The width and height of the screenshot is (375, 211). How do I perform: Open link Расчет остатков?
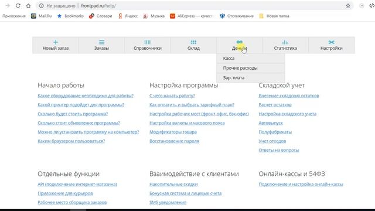tap(275, 105)
